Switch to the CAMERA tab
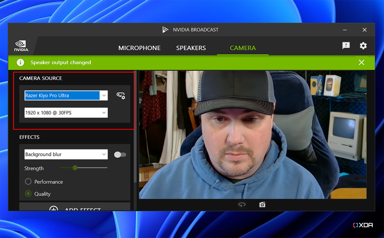Screen dimensions: 384x238 (243, 48)
